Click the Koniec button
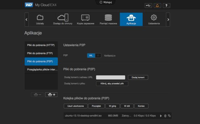Image resolution: width=200 pixels, height=124 pixels. point(141,106)
